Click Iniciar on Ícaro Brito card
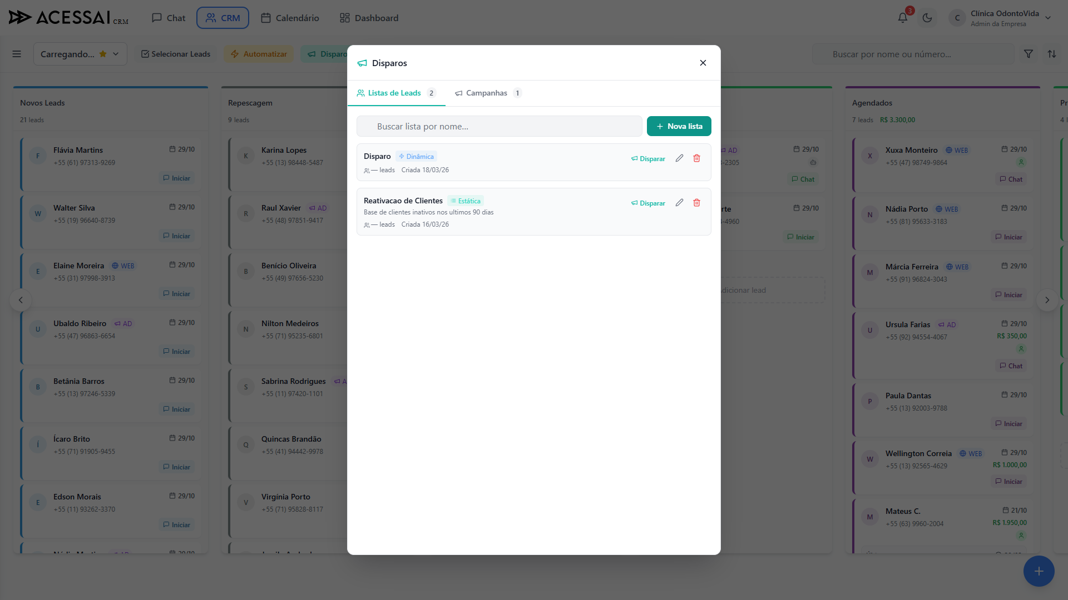The height and width of the screenshot is (600, 1068). [176, 467]
